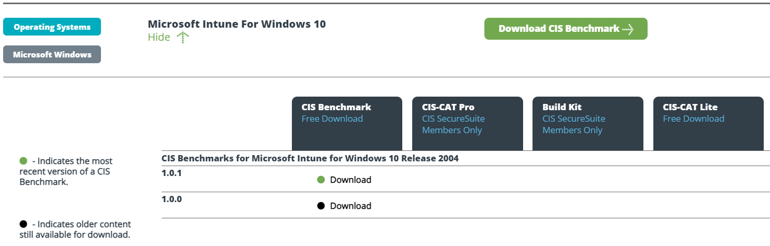Click the Microsoft Intune For Windows 10 heading

coord(236,24)
